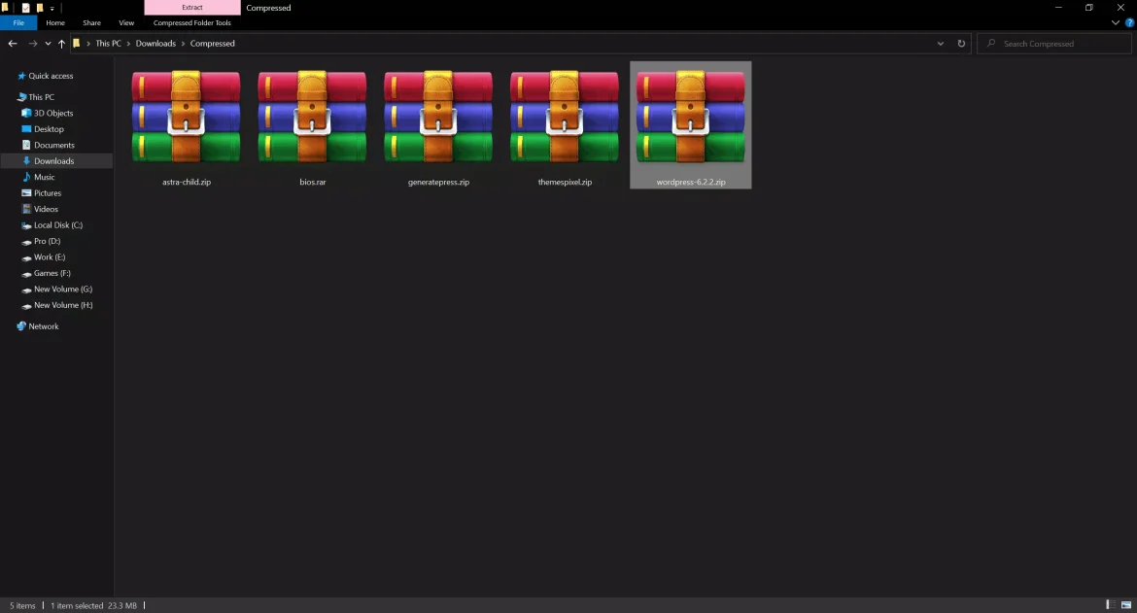Click Downloads in the address breadcrumb
This screenshot has height=613, width=1137.
coord(155,44)
